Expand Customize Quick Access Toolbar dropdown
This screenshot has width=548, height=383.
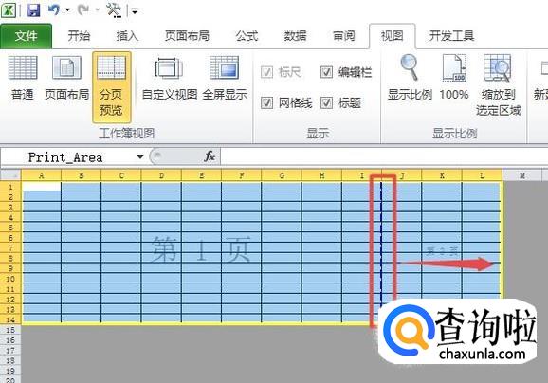tap(135, 11)
